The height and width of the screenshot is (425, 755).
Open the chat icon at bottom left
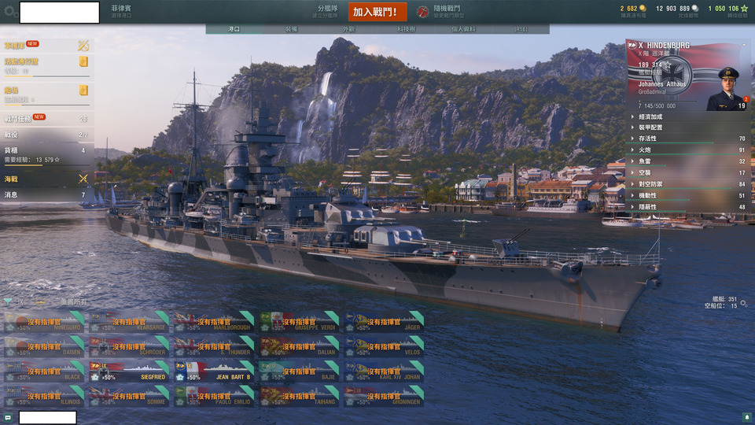tap(8, 417)
